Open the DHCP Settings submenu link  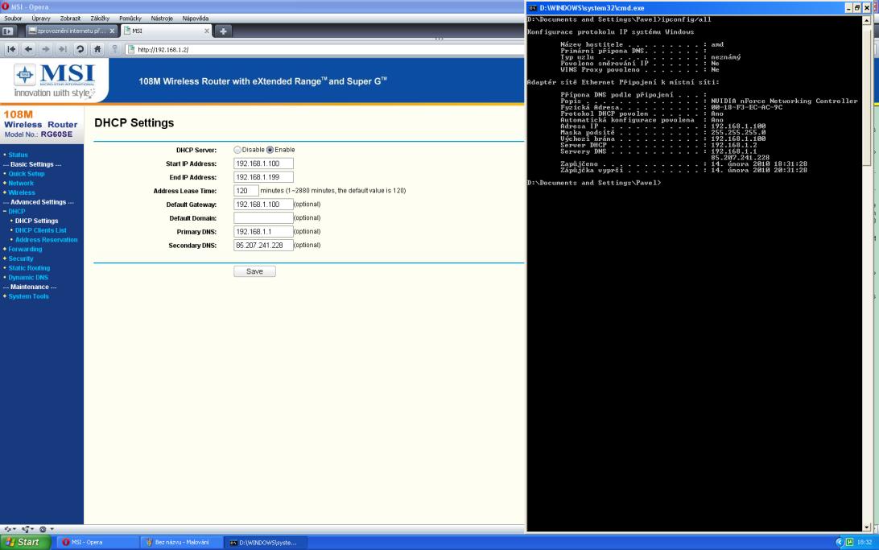tap(36, 221)
